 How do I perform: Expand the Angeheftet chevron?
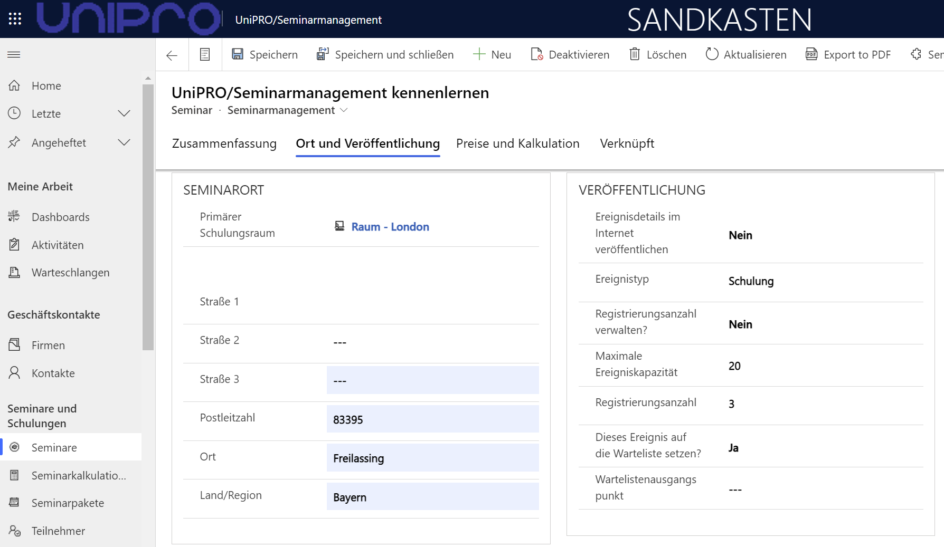click(x=124, y=142)
